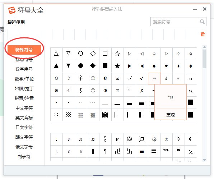Choose the pilcrow paragraph symbol
Viewport: 214px width, 179px height.
coord(105,151)
